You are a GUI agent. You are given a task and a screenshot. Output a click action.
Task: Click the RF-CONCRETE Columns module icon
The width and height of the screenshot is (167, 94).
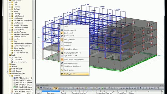(x=15, y=85)
